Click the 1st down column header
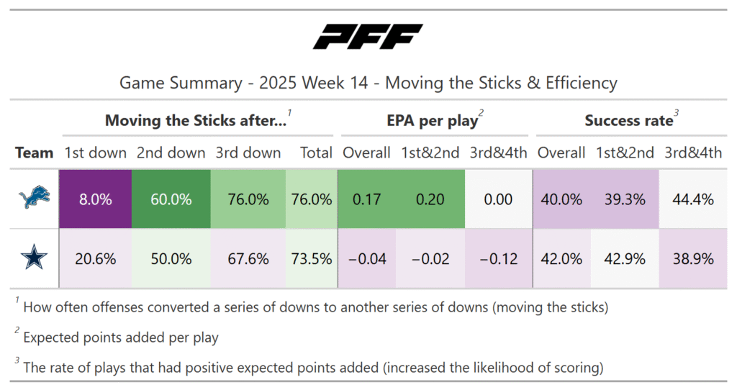Screen dimensions: 737x390 96,153
